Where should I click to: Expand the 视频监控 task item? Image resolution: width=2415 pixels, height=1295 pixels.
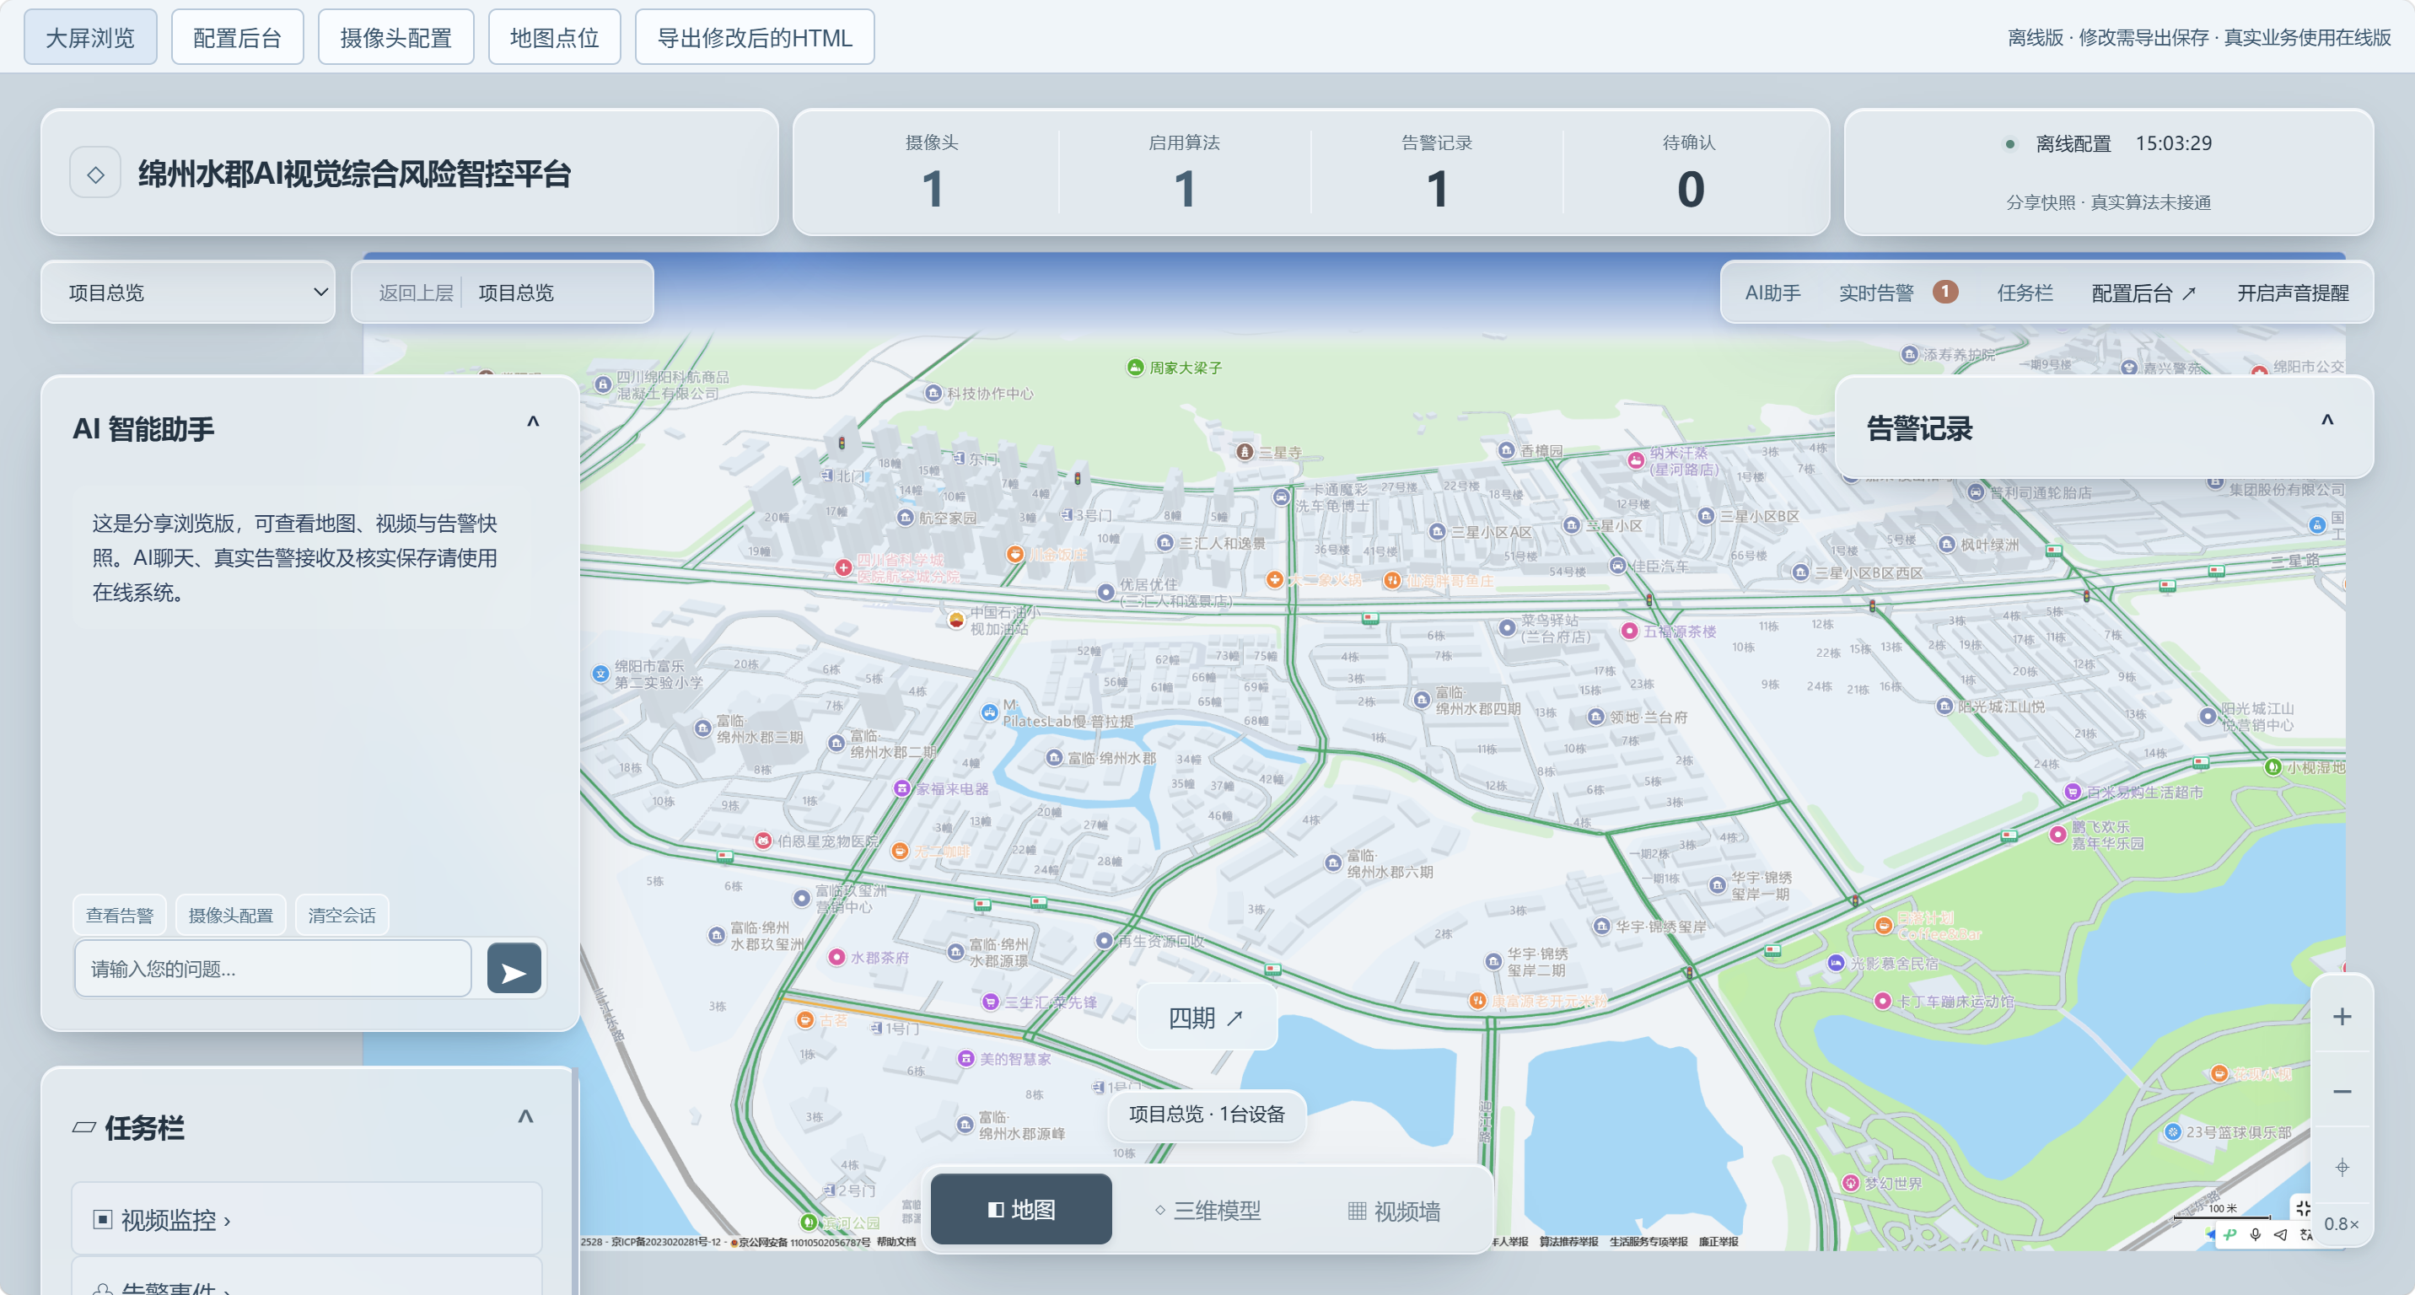pos(308,1219)
